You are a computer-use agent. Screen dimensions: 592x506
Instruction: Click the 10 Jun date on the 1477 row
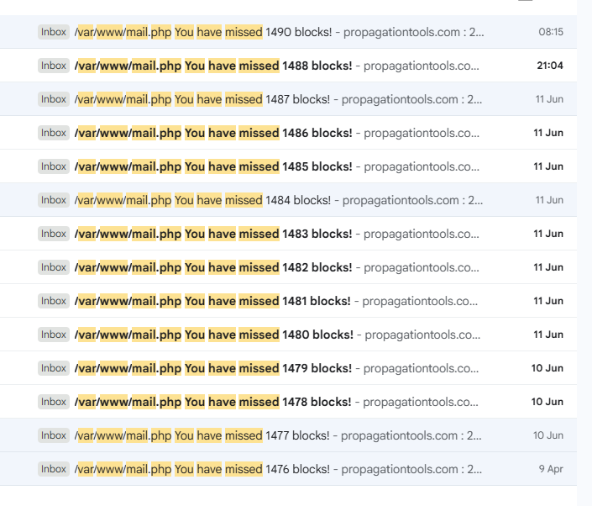[x=548, y=435]
